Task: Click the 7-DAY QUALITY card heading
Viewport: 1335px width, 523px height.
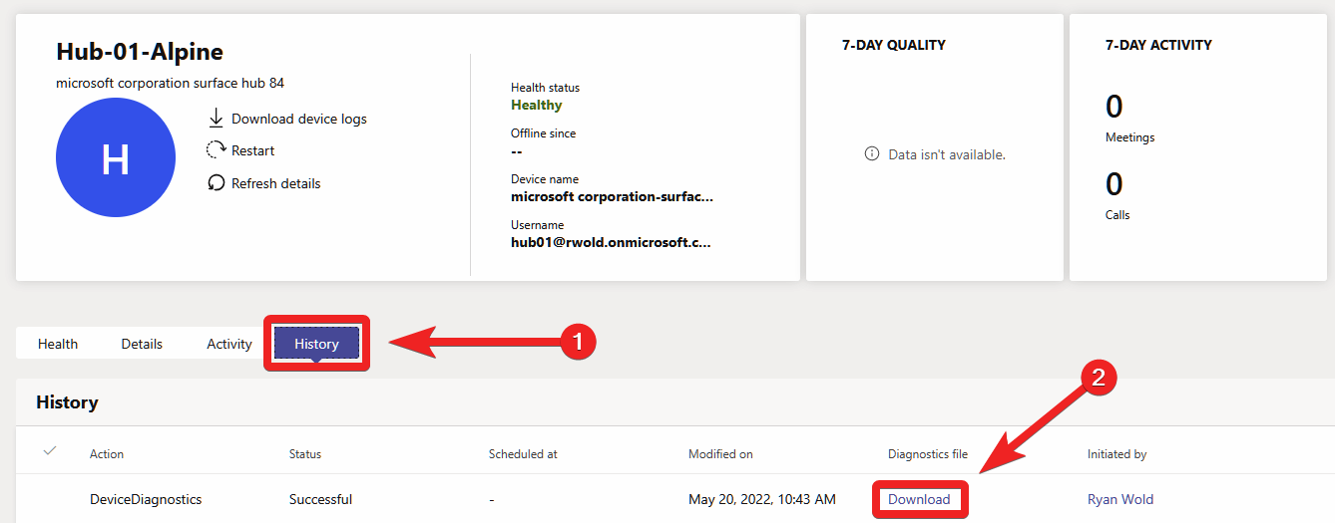Action: pos(894,45)
